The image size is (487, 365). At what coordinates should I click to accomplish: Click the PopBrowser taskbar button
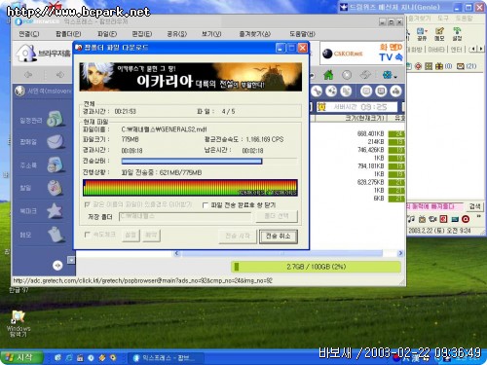[x=165, y=358]
